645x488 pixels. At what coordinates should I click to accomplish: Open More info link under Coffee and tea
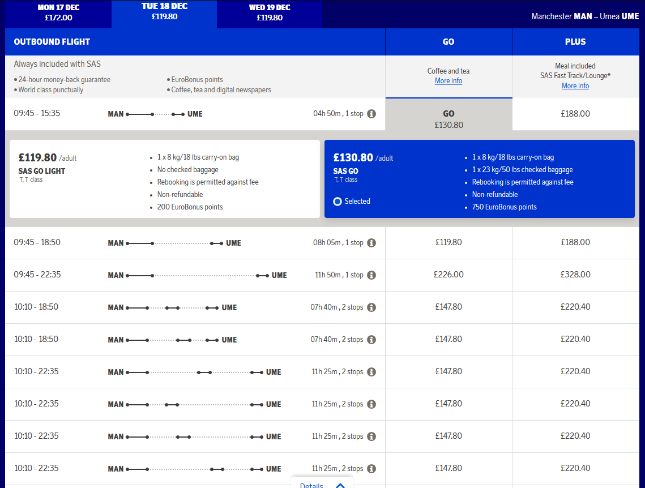tap(448, 81)
